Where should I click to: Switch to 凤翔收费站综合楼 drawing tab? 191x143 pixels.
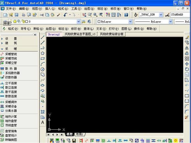click(112, 34)
